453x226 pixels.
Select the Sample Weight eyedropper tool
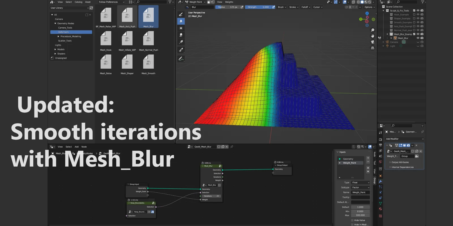click(181, 50)
